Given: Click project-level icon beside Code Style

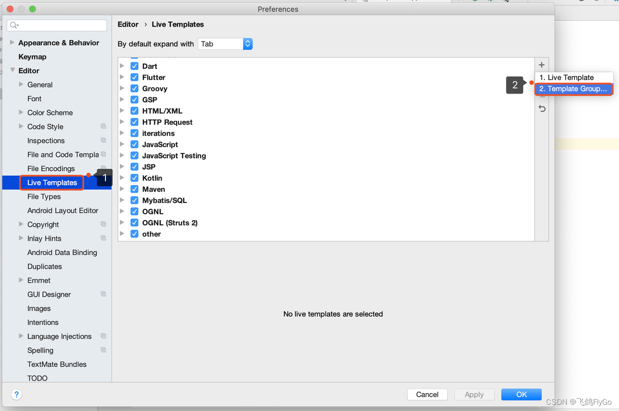Looking at the screenshot, I should [103, 127].
